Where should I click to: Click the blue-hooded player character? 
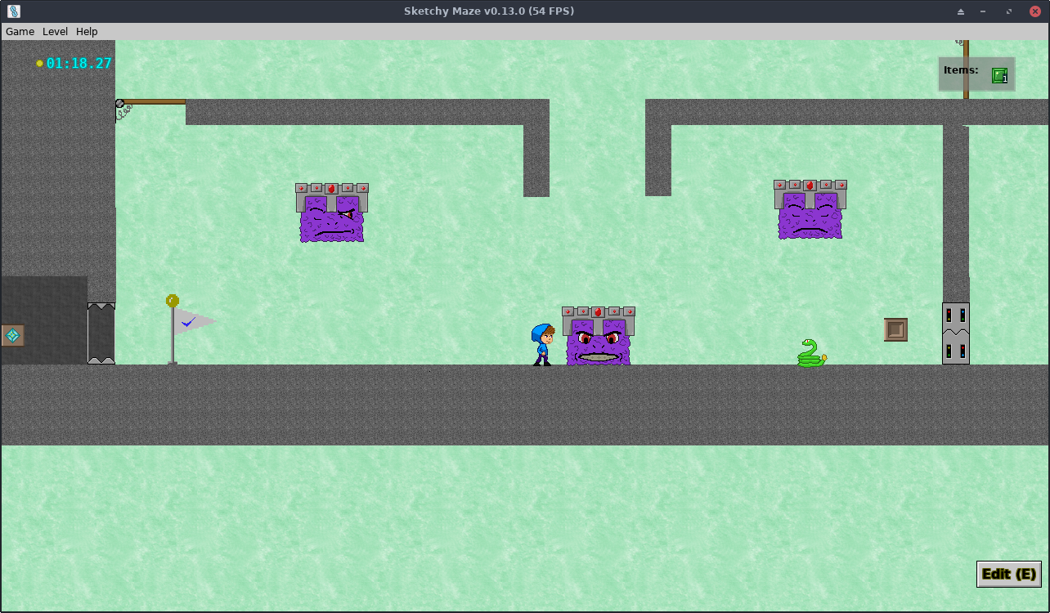coord(542,345)
